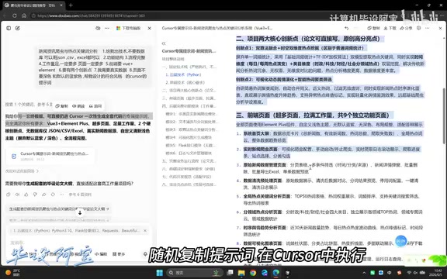Close the chat panel with X icon
The width and height of the screenshot is (447, 279).
(x=149, y=28)
